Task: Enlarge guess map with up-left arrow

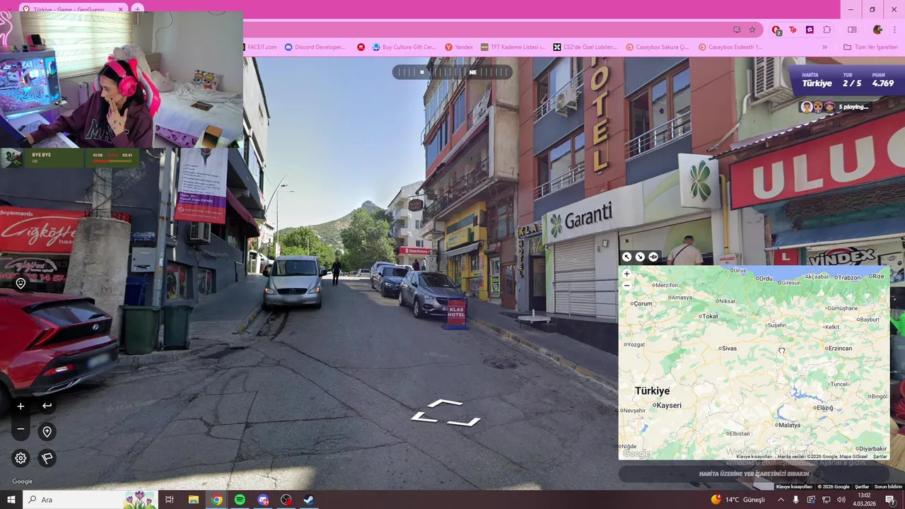Action: 626,257
